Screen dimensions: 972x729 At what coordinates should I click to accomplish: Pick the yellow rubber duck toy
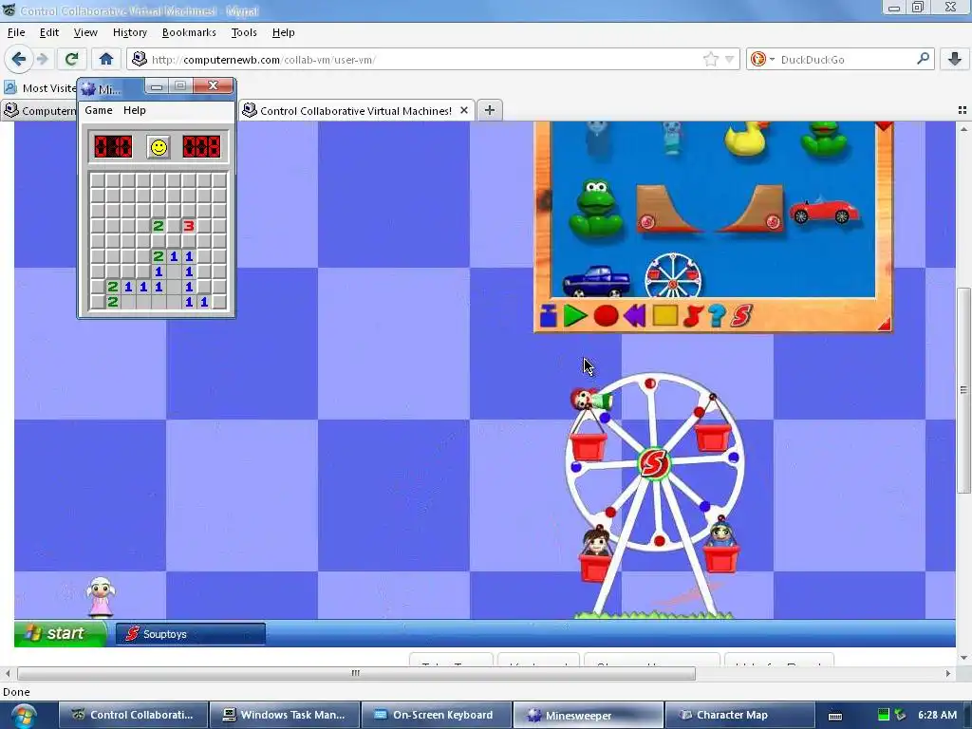(x=747, y=139)
